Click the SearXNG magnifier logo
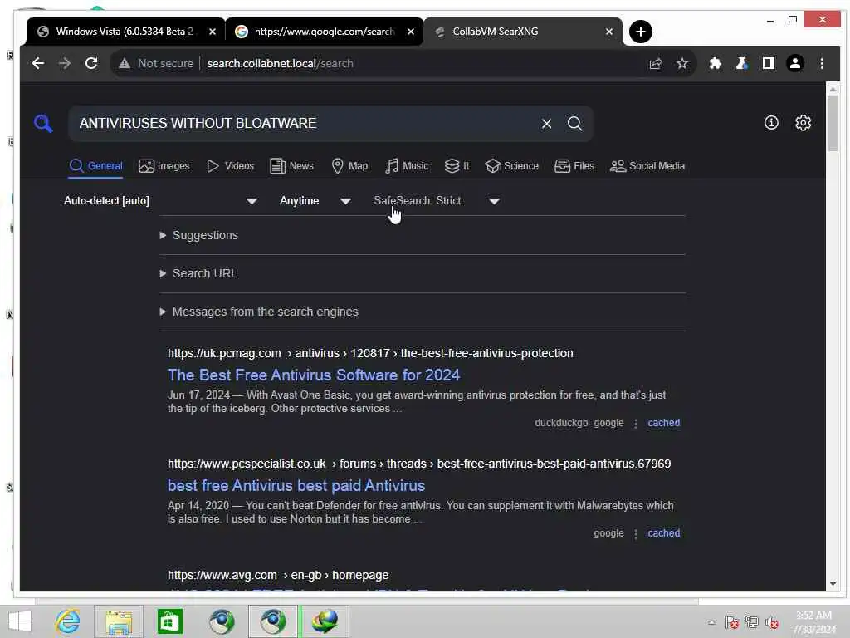Image resolution: width=850 pixels, height=638 pixels. (43, 124)
